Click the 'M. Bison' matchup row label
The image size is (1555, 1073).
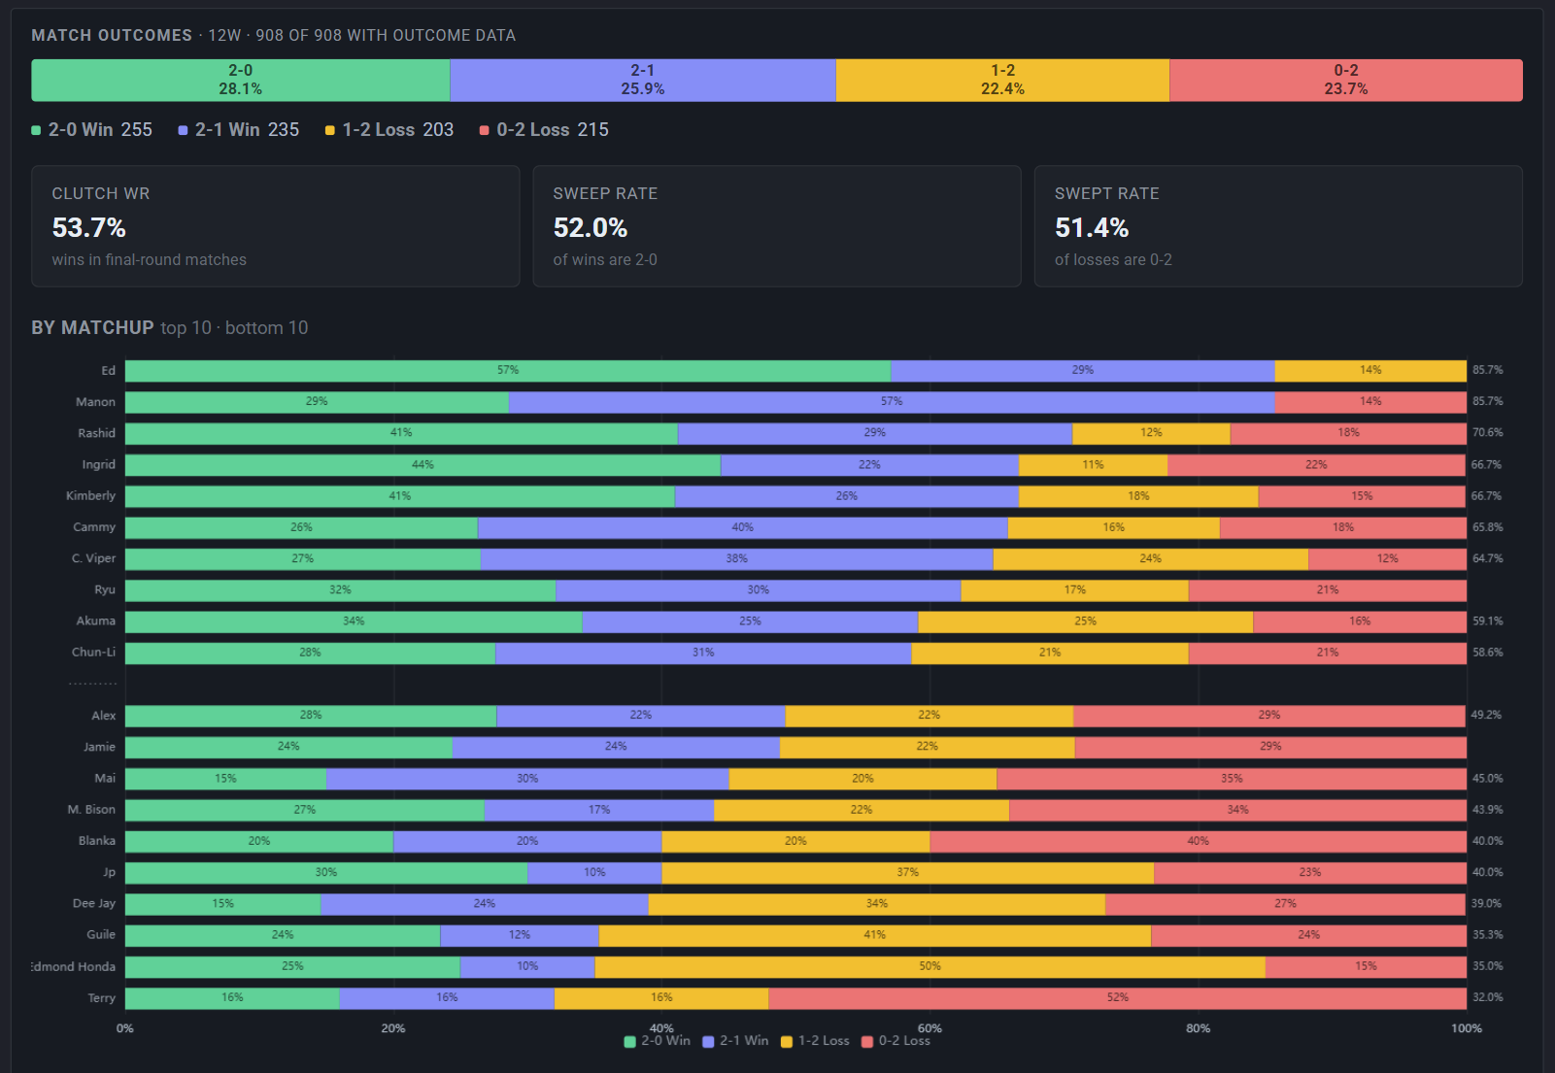[91, 810]
